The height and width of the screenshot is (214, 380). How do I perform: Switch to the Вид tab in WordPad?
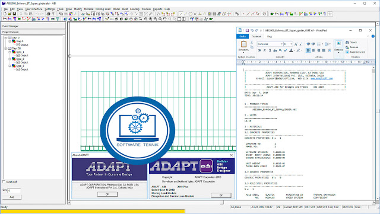coord(270,37)
